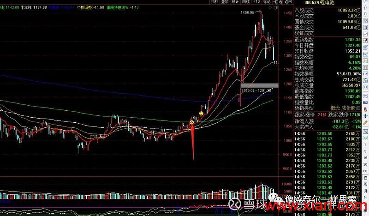Click the 大宗流入 -82.81亿 row
Viewport: 369px width, 216px height.
coord(327,127)
